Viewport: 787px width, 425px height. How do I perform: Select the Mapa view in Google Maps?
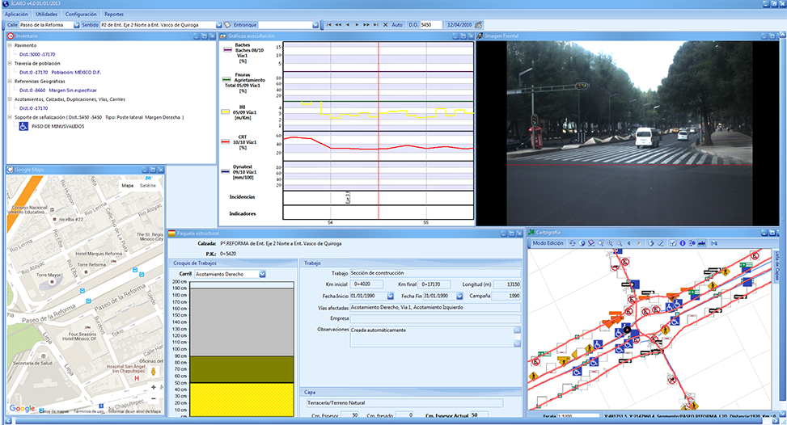tap(127, 185)
